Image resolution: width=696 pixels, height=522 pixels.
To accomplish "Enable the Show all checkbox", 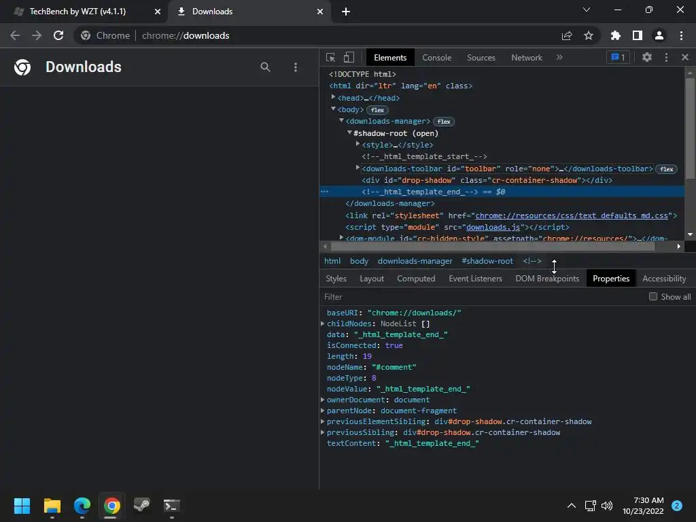I will 653,296.
